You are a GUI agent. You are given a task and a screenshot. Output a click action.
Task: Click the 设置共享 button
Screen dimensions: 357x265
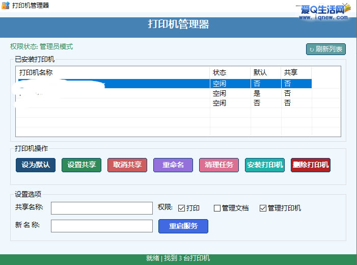click(x=81, y=165)
